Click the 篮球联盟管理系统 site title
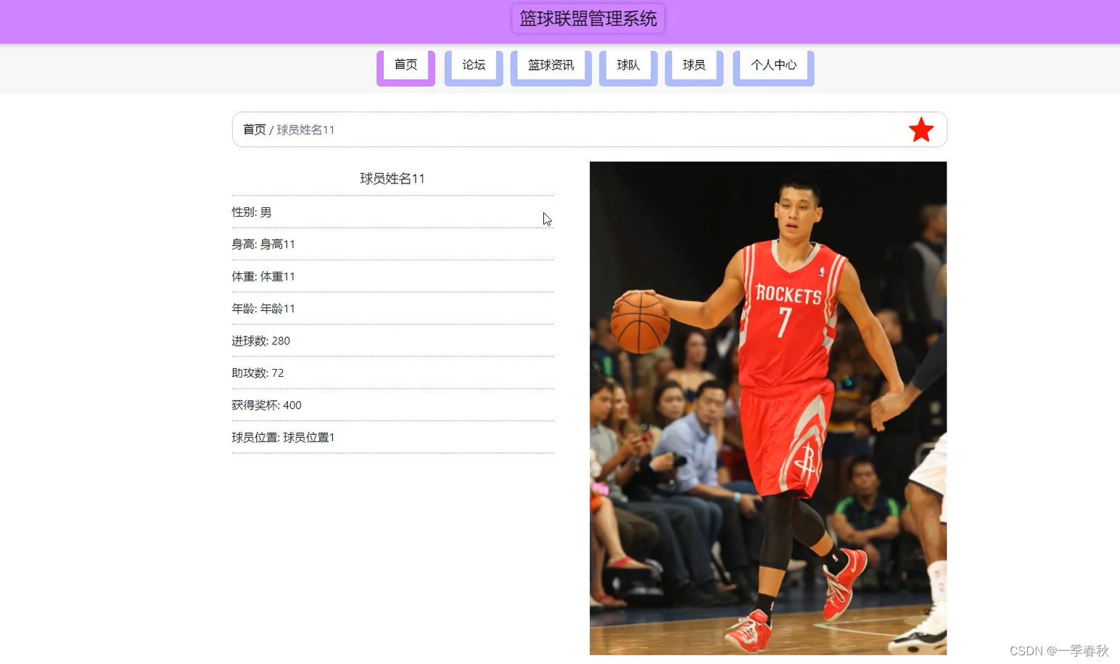The image size is (1120, 664). coord(588,18)
